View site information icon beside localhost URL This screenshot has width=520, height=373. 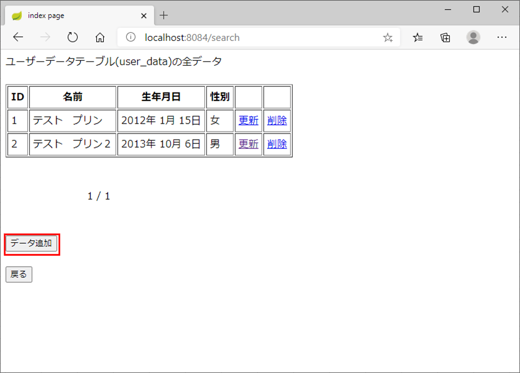131,37
